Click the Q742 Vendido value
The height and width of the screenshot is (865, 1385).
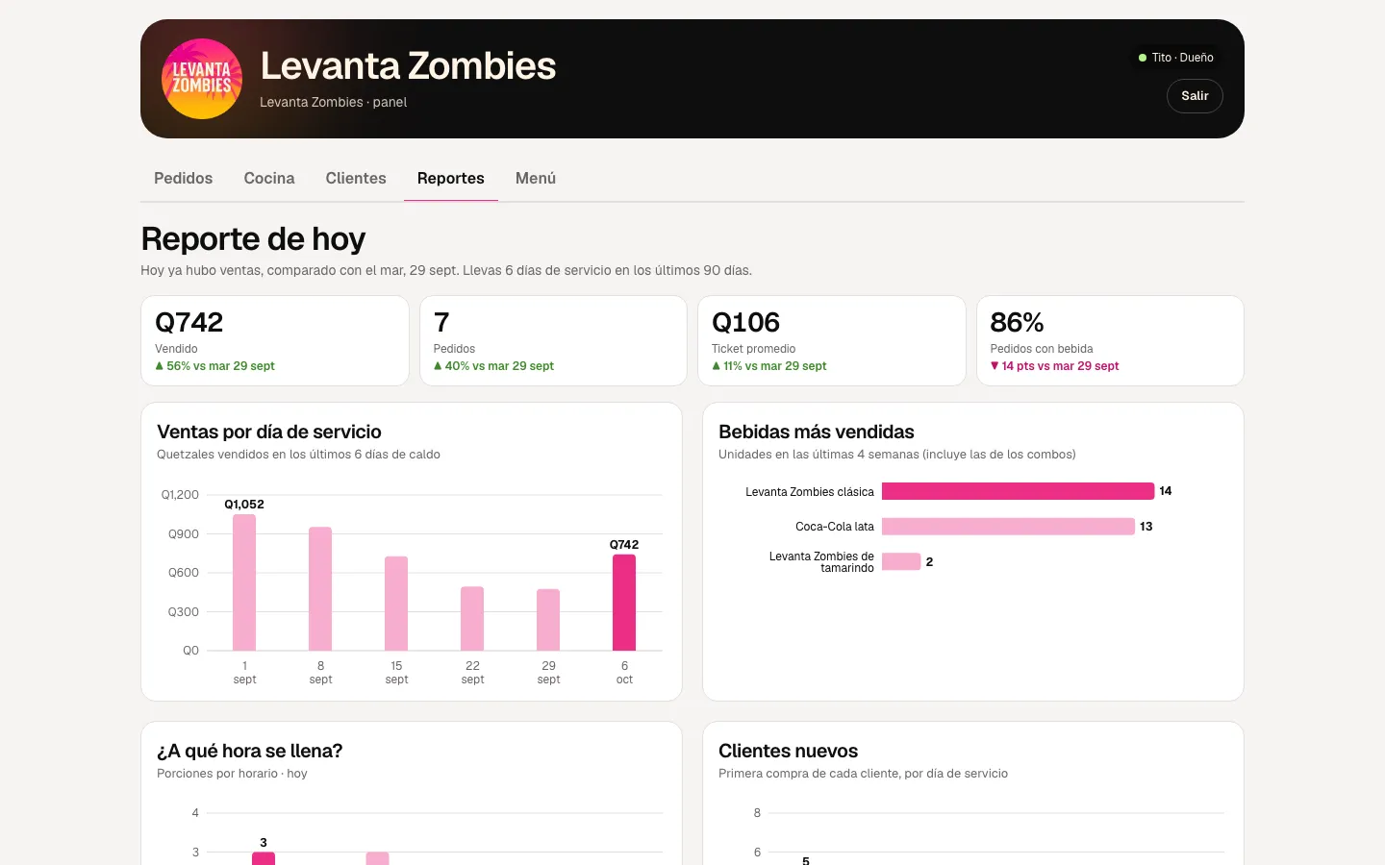pyautogui.click(x=189, y=322)
